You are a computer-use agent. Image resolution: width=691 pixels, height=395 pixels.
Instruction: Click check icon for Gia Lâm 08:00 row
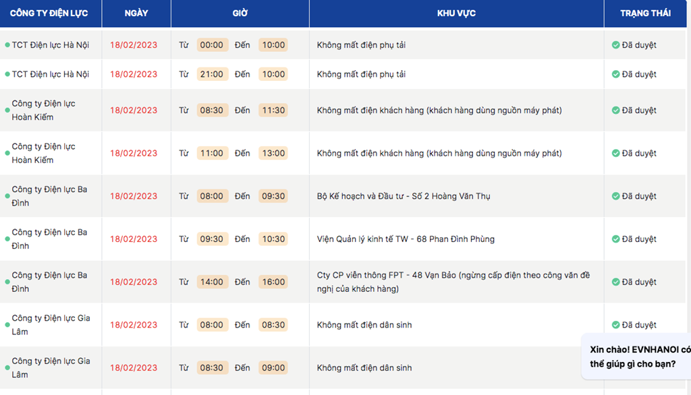pos(615,325)
